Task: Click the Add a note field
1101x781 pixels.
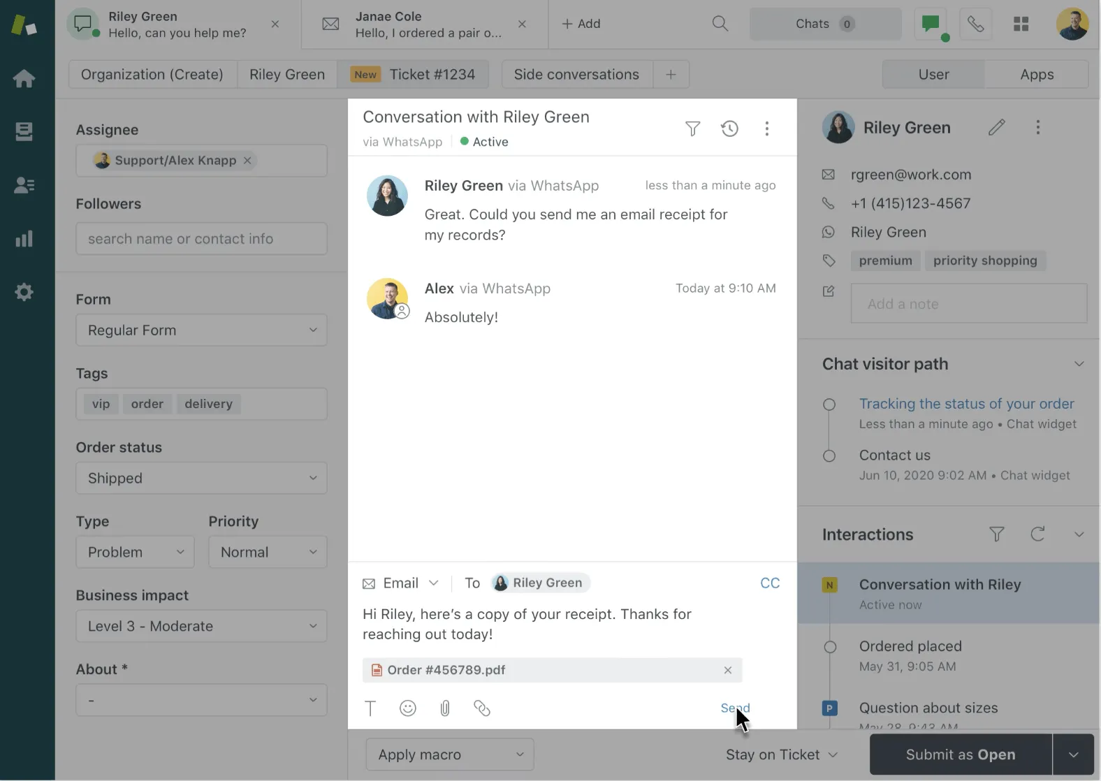Action: [969, 304]
